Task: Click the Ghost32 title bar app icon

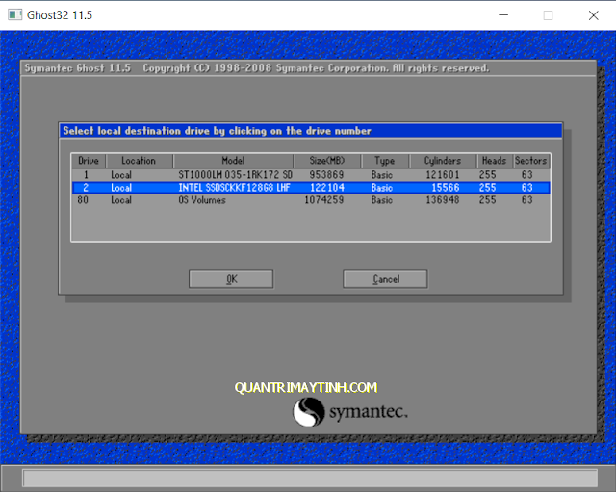Action: pyautogui.click(x=15, y=15)
